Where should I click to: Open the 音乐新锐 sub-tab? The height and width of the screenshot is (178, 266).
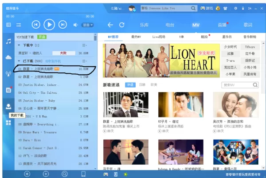[250, 37]
